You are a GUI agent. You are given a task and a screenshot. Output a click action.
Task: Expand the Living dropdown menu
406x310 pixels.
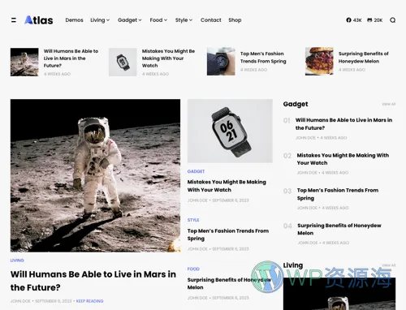pos(100,20)
